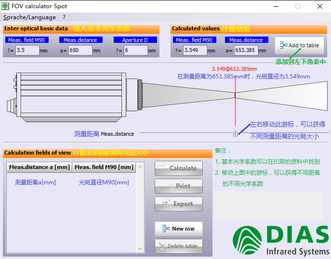Add a New row to table
331x259 pixels.
coord(178,229)
